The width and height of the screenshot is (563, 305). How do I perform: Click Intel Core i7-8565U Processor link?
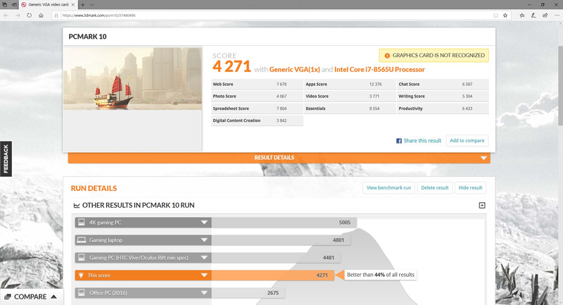[x=379, y=69]
